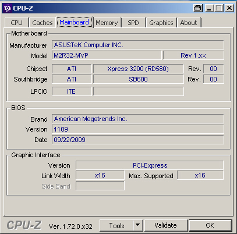Open the Memory tab
Image resolution: width=237 pixels, height=234 pixels.
[x=107, y=23]
